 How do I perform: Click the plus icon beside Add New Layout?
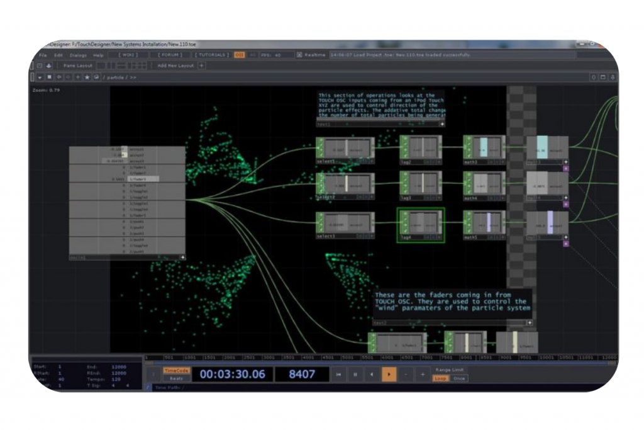[201, 65]
